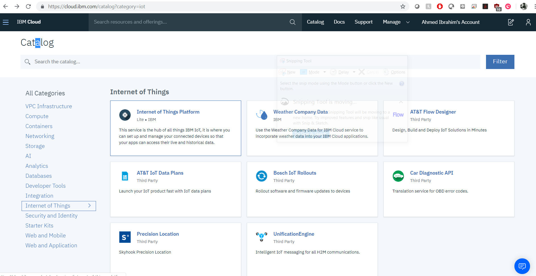Open Ahmed Ibrahim's Account switcher
The width and height of the screenshot is (536, 276).
click(451, 22)
